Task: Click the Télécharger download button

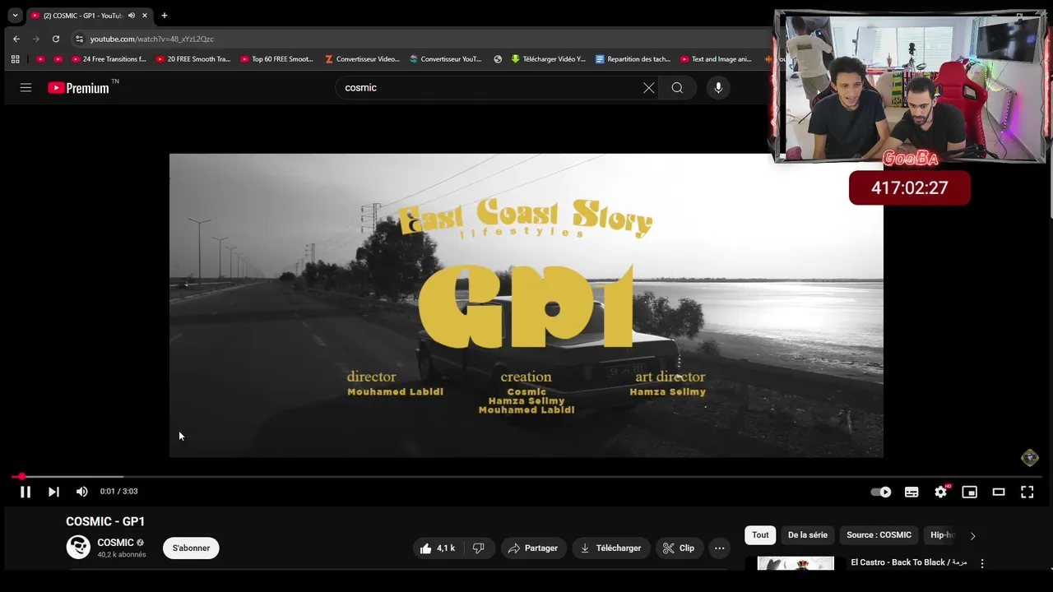Action: 611,548
